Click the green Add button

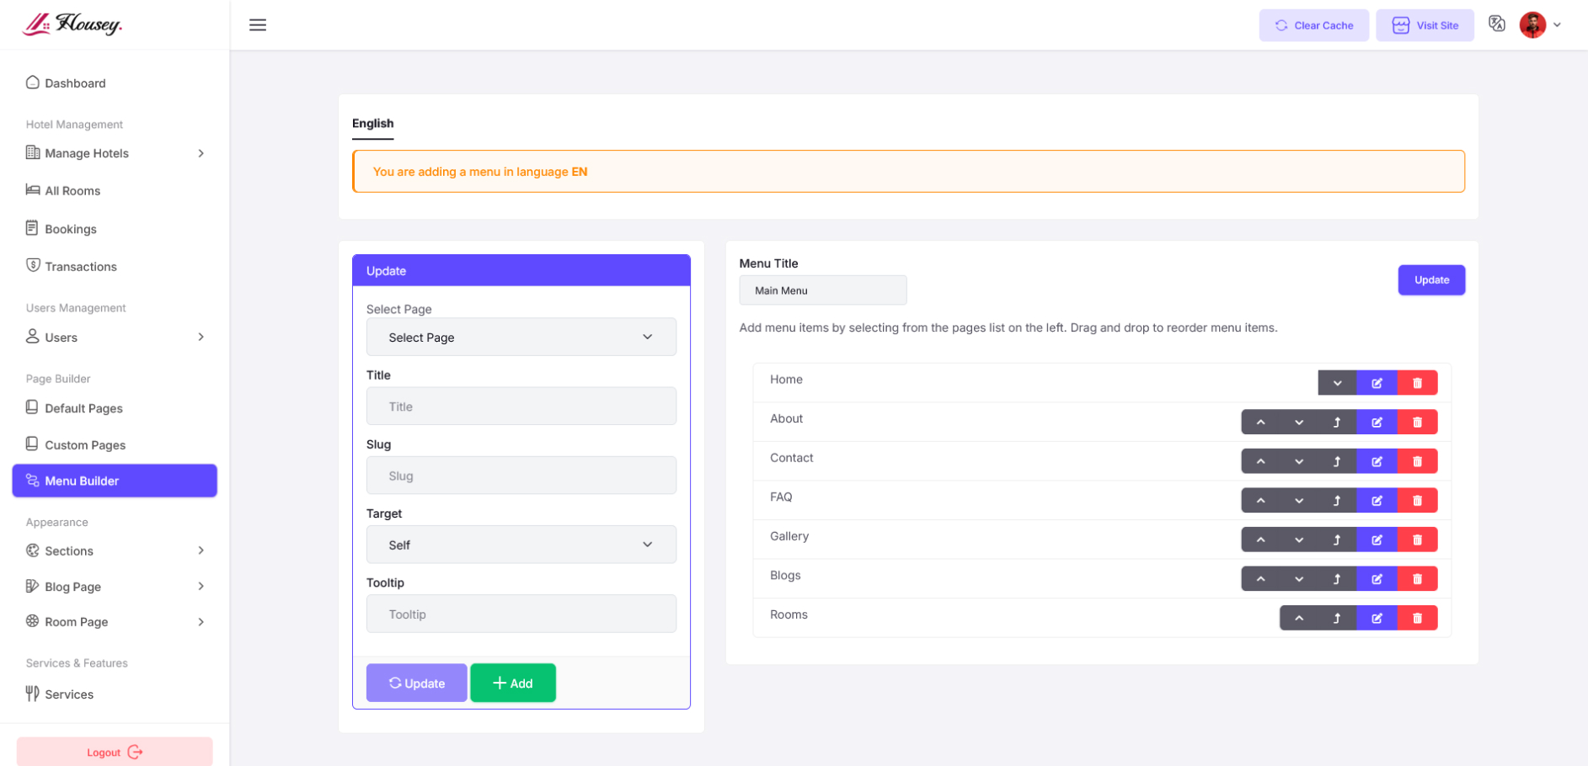[x=512, y=683]
